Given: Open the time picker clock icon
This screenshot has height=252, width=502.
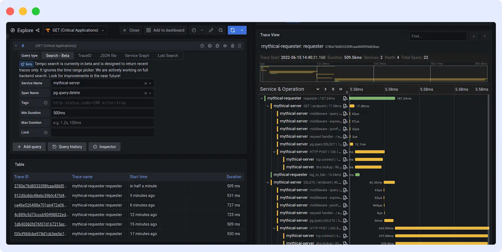Looking at the screenshot, I should [194, 30].
